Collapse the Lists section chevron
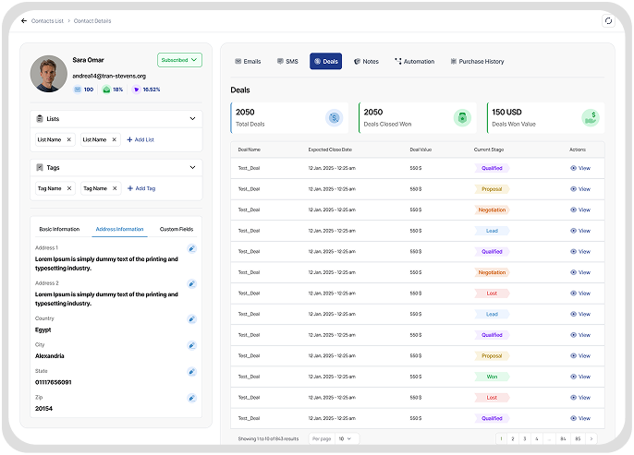 (x=192, y=119)
